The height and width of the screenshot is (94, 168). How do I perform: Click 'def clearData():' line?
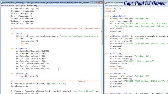point(21,49)
